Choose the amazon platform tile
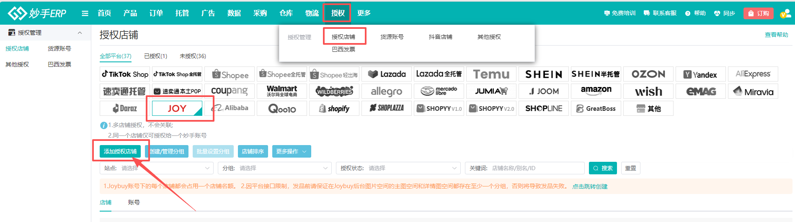795x222 pixels. click(x=596, y=91)
